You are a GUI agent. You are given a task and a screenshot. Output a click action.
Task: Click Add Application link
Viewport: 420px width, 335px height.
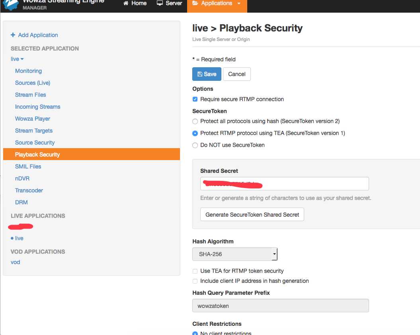(x=34, y=35)
